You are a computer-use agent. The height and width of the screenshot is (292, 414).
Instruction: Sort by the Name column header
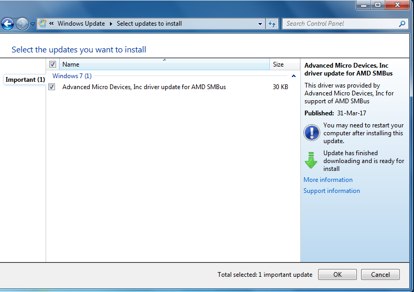coord(164,64)
